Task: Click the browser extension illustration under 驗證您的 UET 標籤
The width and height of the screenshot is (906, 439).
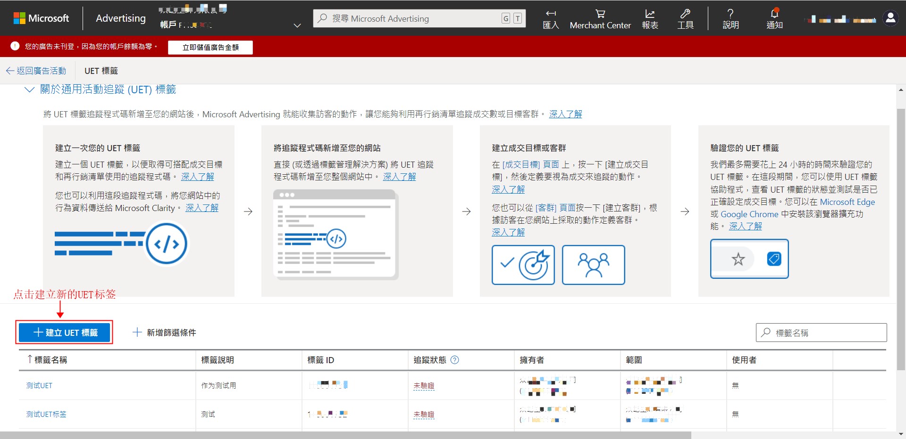Action: pyautogui.click(x=749, y=259)
